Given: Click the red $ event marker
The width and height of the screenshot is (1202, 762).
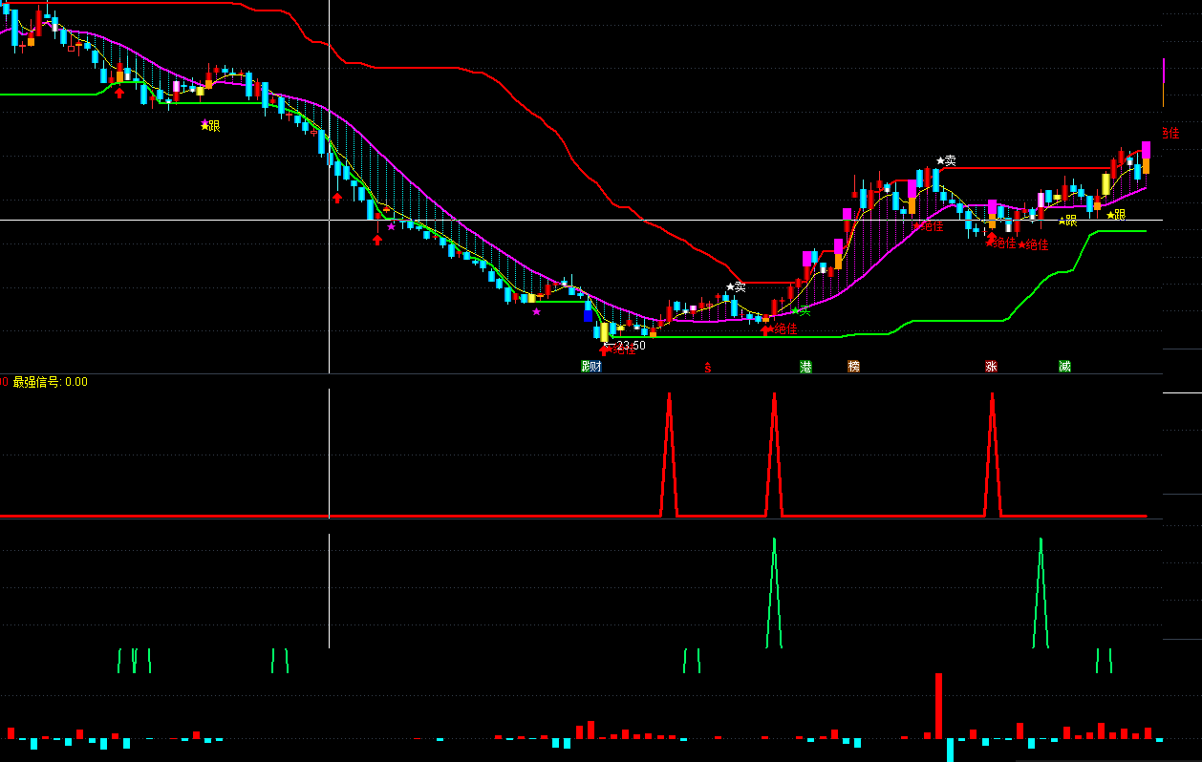Looking at the screenshot, I should point(708,368).
